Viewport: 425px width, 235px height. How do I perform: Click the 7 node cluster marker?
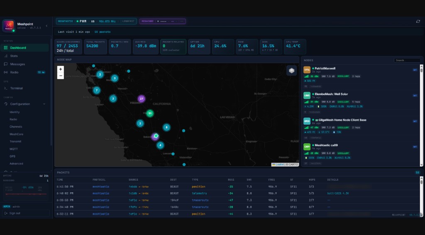(x=96, y=90)
